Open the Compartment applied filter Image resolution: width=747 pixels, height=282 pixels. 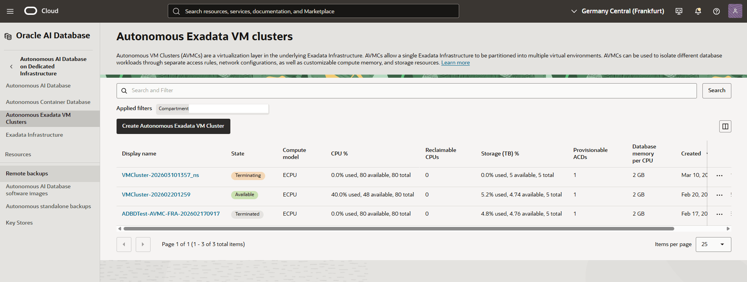[212, 109]
